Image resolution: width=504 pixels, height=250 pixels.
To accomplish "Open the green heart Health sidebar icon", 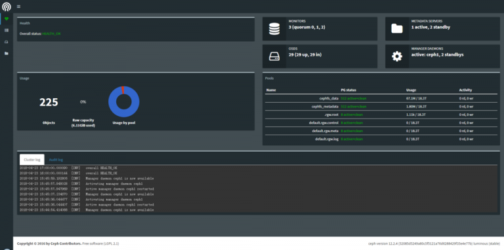I will (7, 19).
